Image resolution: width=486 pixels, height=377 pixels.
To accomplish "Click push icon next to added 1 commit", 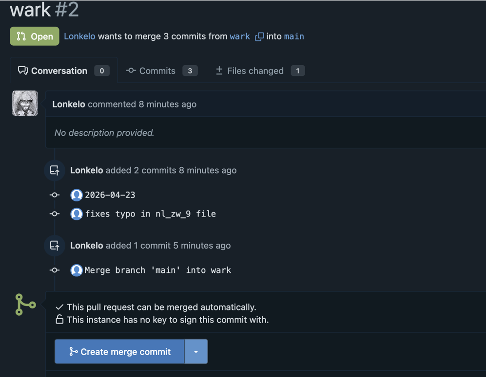I will 55,246.
